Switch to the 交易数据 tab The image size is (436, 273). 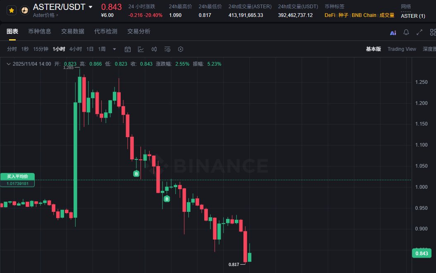(x=73, y=31)
